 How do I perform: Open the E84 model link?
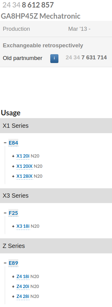click(x=13, y=143)
